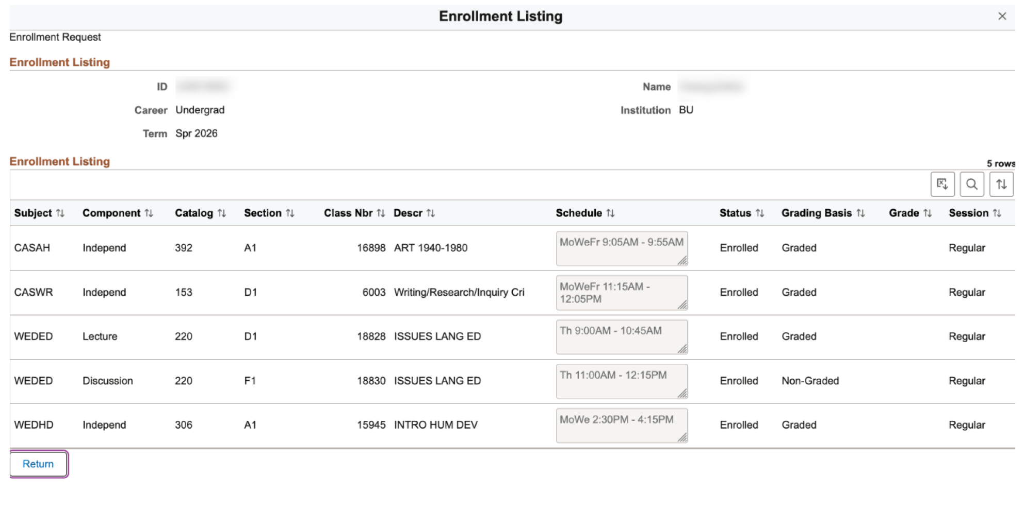Open the grid multi-sort arrows icon

click(1001, 184)
